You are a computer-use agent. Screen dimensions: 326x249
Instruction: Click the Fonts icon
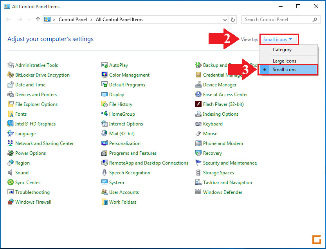tap(11, 114)
